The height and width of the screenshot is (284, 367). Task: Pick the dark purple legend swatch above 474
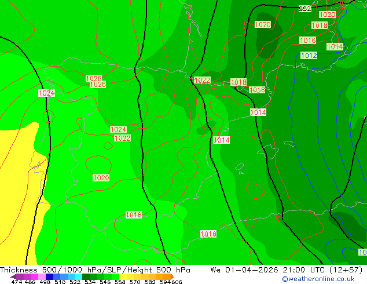pyautogui.click(x=20, y=276)
